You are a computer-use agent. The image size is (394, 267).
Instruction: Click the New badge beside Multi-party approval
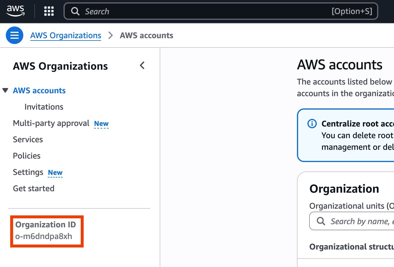tap(101, 124)
